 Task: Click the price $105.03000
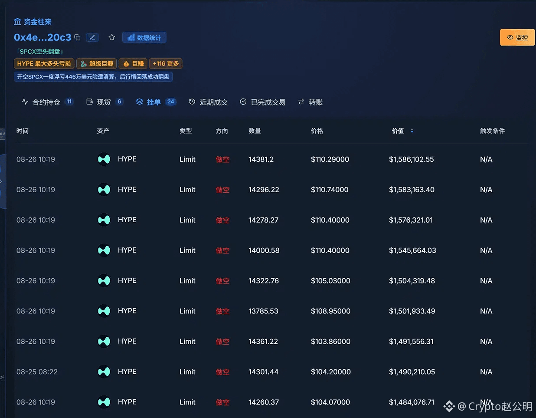click(x=330, y=281)
